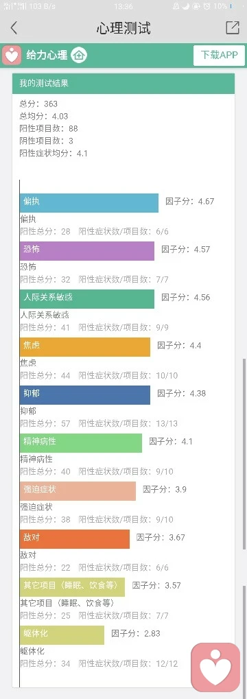The height and width of the screenshot is (699, 247).
Task: Select the 强迫症状 bar
Action: [78, 491]
